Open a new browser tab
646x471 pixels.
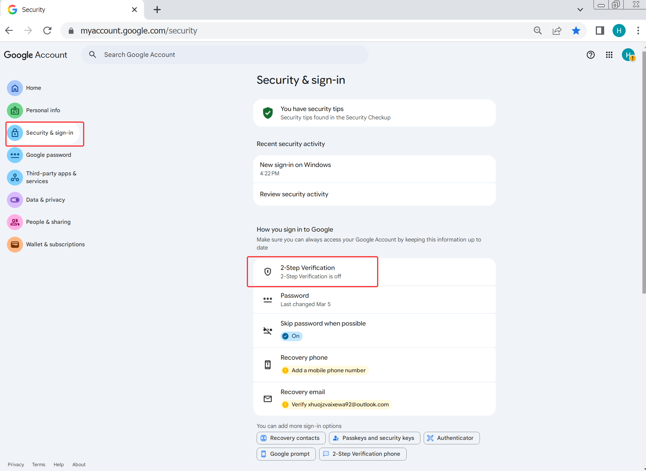click(x=157, y=10)
